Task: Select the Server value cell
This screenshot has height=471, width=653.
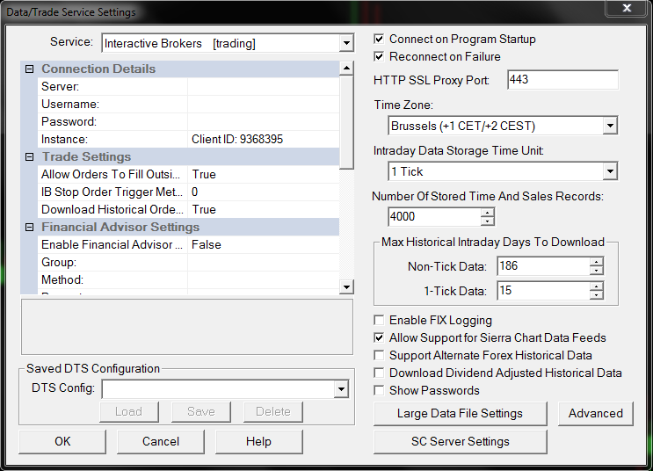Action: [263, 87]
